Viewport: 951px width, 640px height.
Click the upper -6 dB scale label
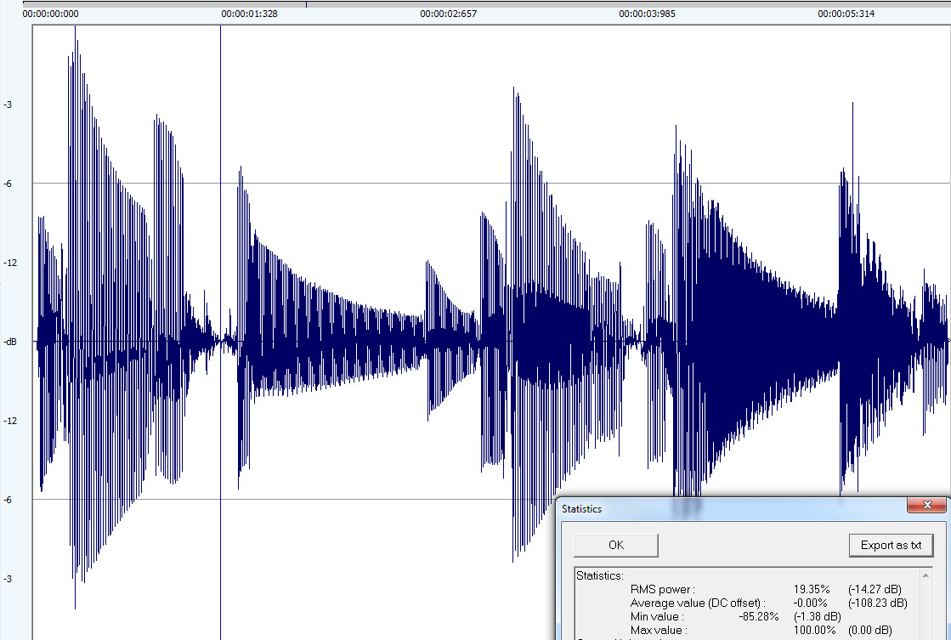8,184
